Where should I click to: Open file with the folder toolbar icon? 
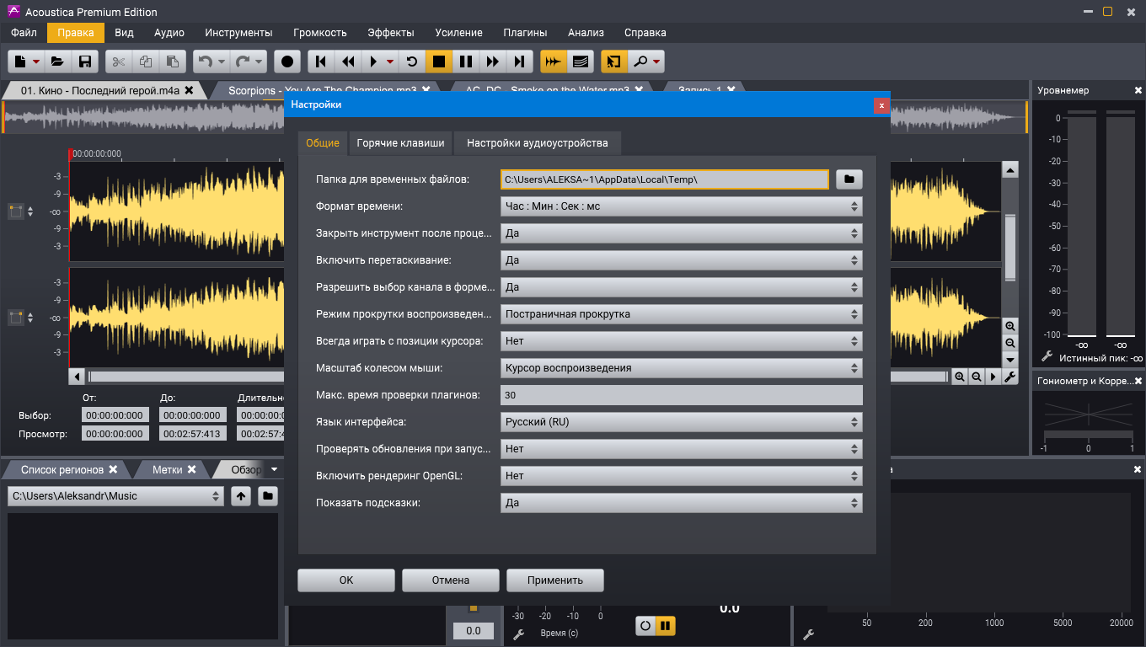coord(57,61)
